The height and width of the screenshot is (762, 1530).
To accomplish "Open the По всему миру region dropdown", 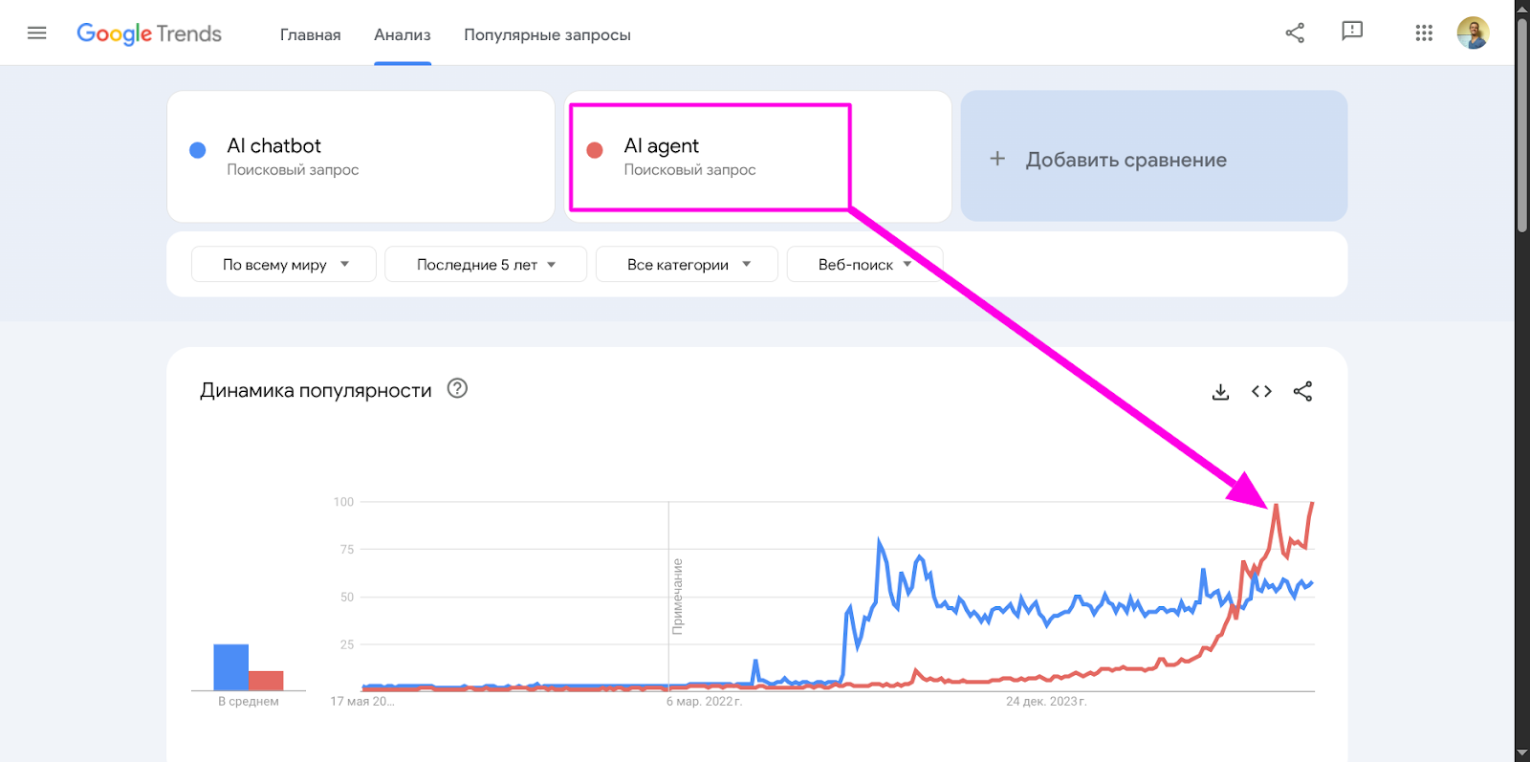I will (282, 264).
